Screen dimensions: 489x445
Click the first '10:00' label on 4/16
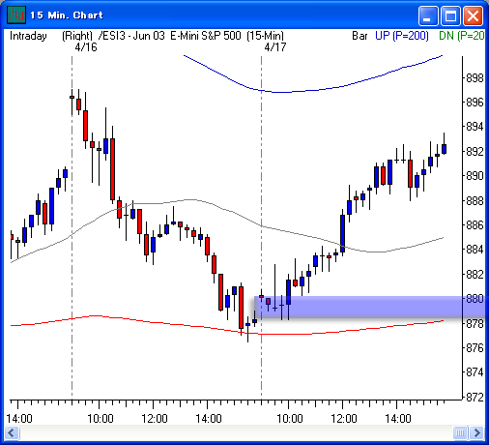[101, 419]
